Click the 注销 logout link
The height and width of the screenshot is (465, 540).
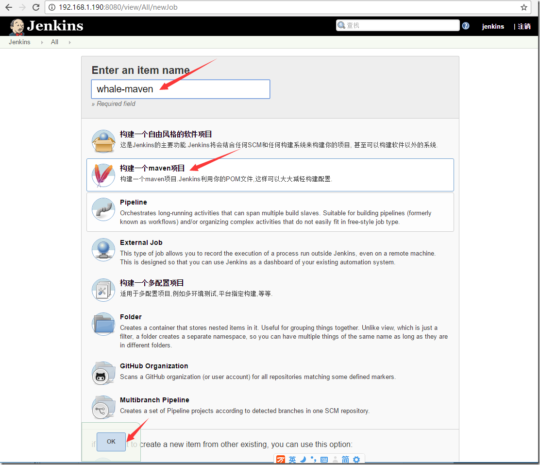coord(524,26)
